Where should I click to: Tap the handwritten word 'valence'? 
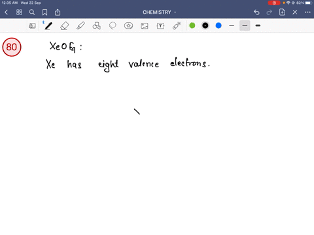coord(144,63)
